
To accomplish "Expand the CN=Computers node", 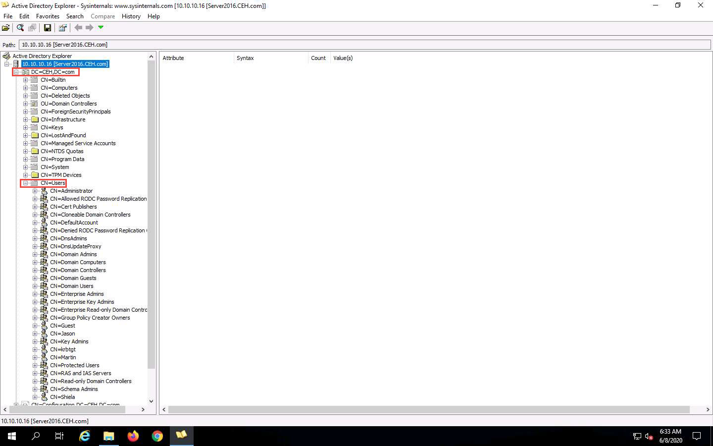I will pos(25,88).
